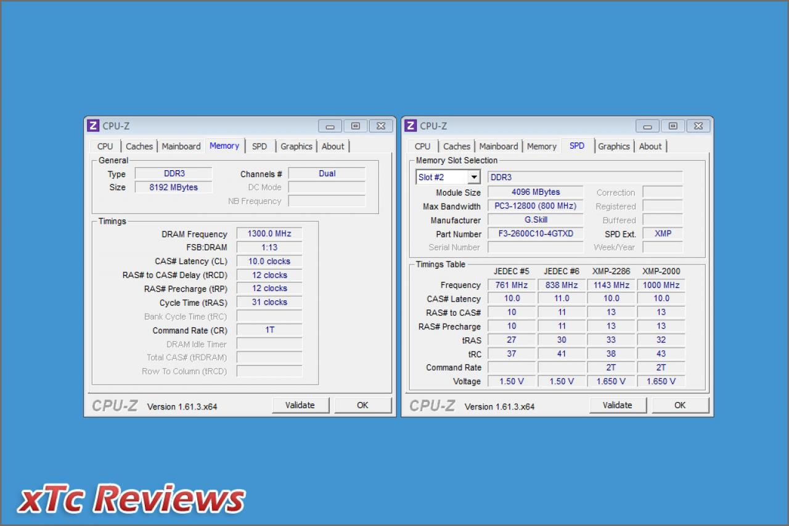Click the PC3-12800 (800 MHz) bandwidth field
This screenshot has width=789, height=526.
[536, 206]
